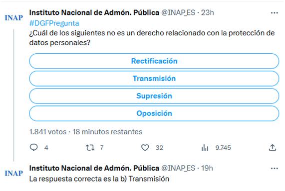The height and width of the screenshot is (191, 285).
Task: Click the INAP avatar on the poll tweet
Action: coord(14,18)
